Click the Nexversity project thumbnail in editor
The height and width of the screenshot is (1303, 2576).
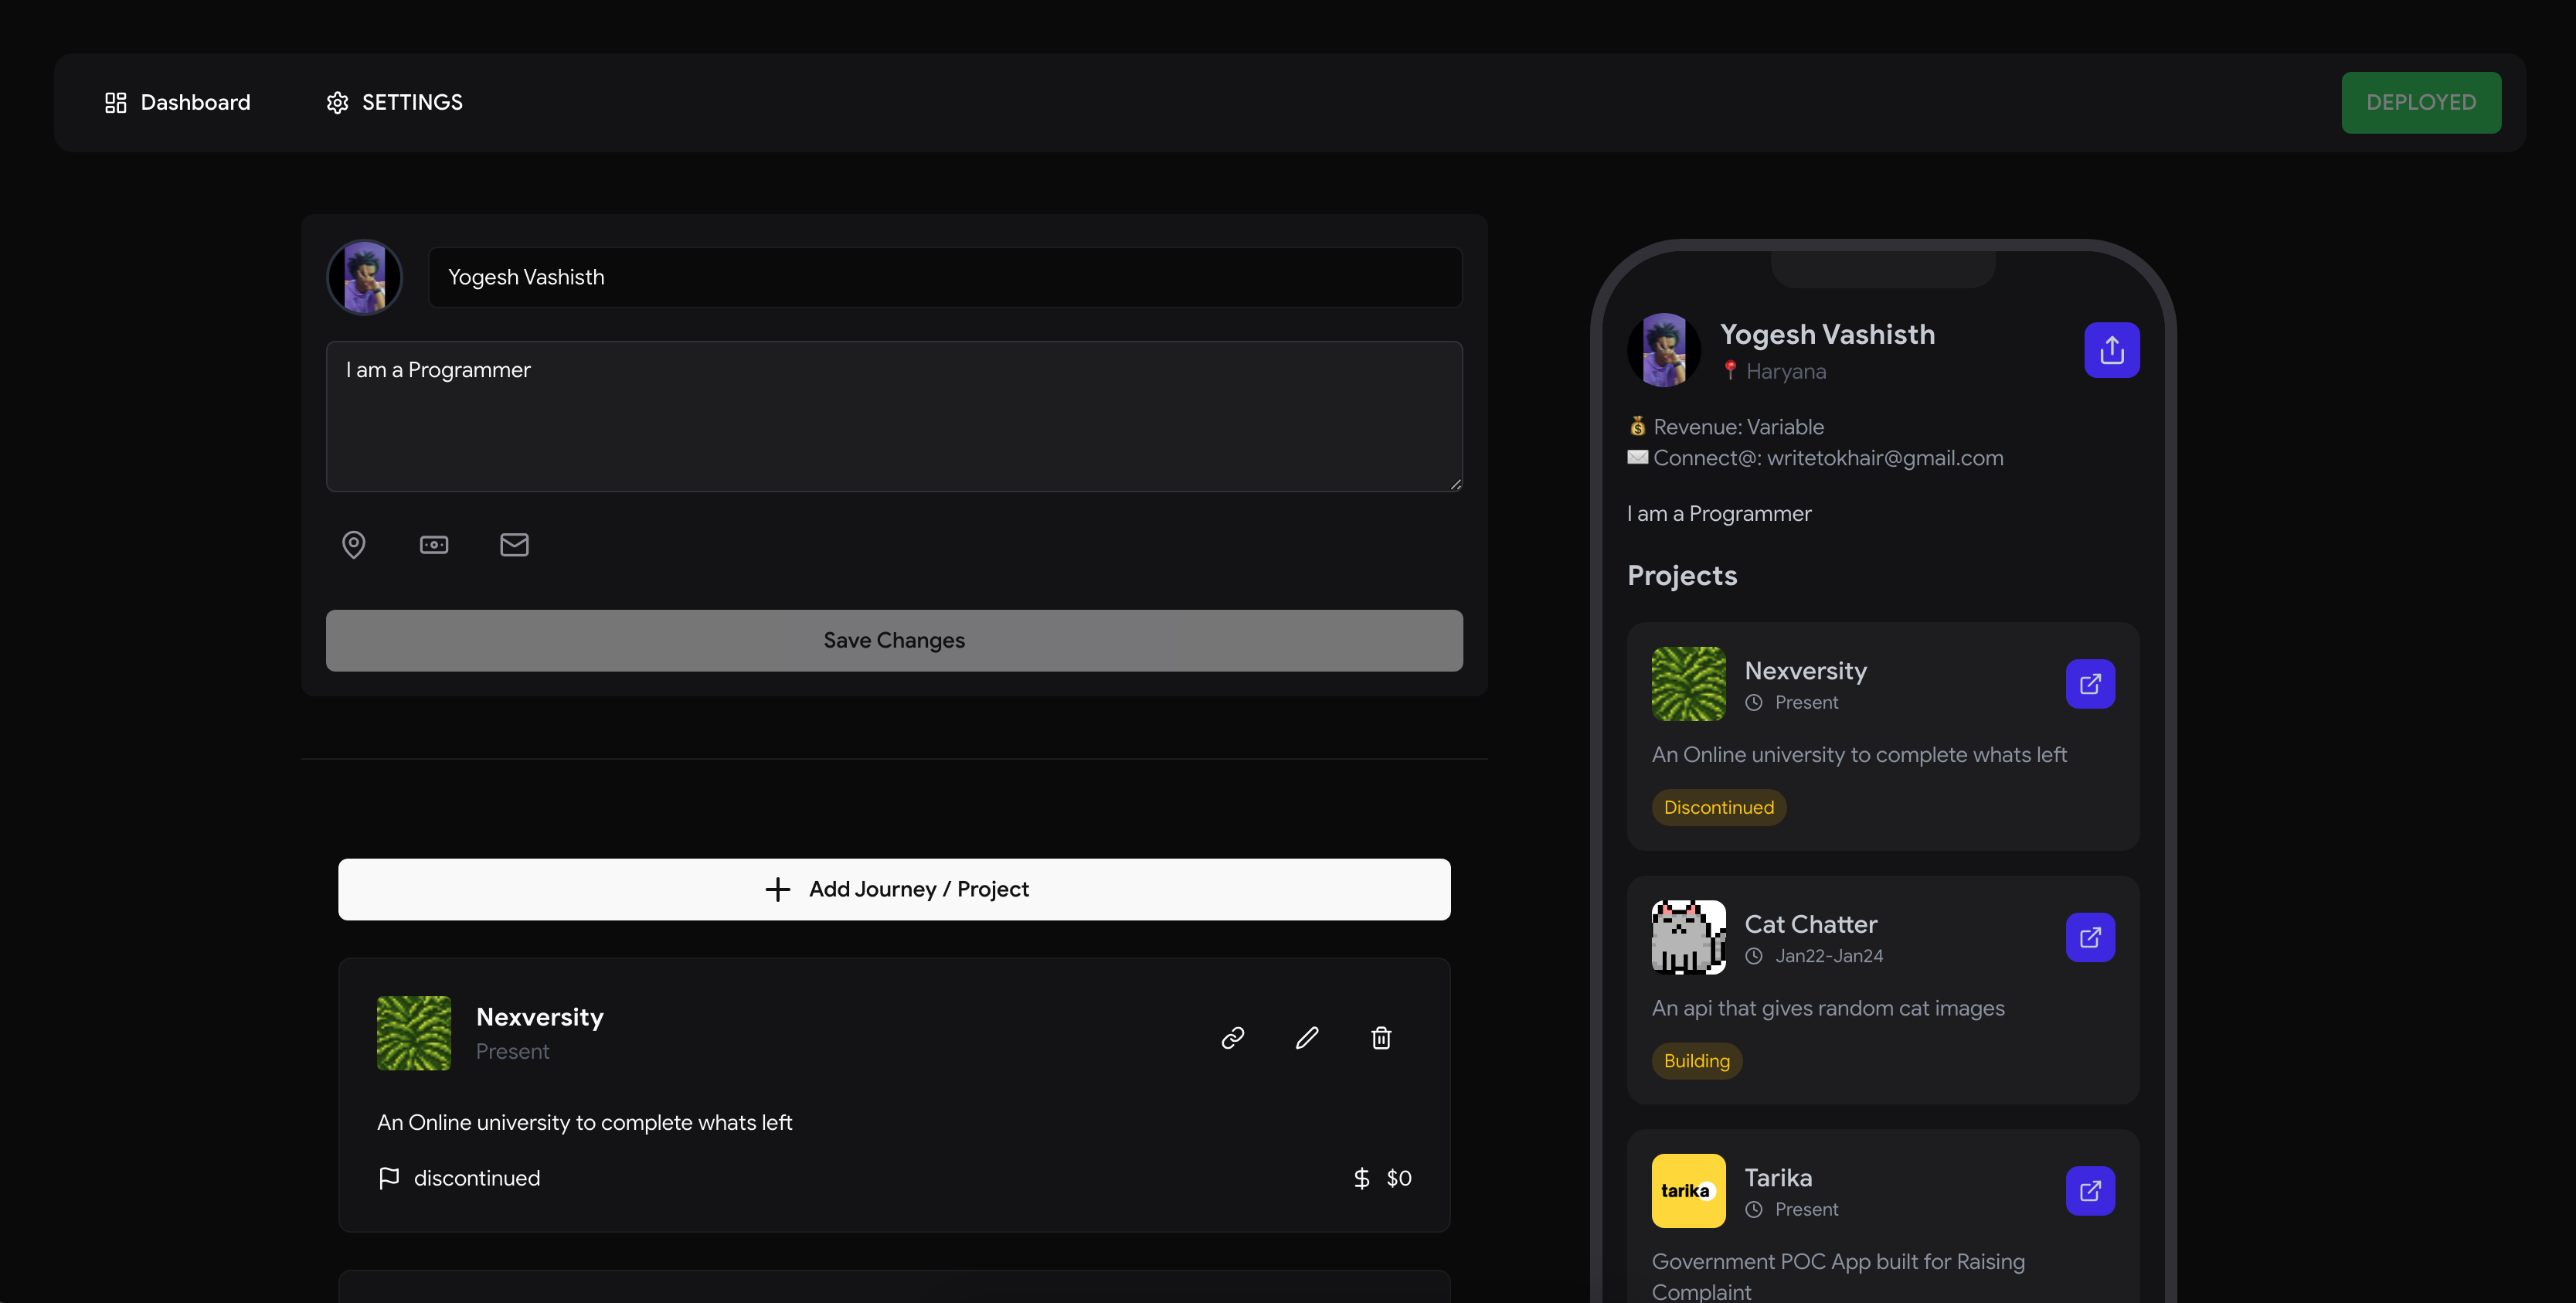point(414,1033)
